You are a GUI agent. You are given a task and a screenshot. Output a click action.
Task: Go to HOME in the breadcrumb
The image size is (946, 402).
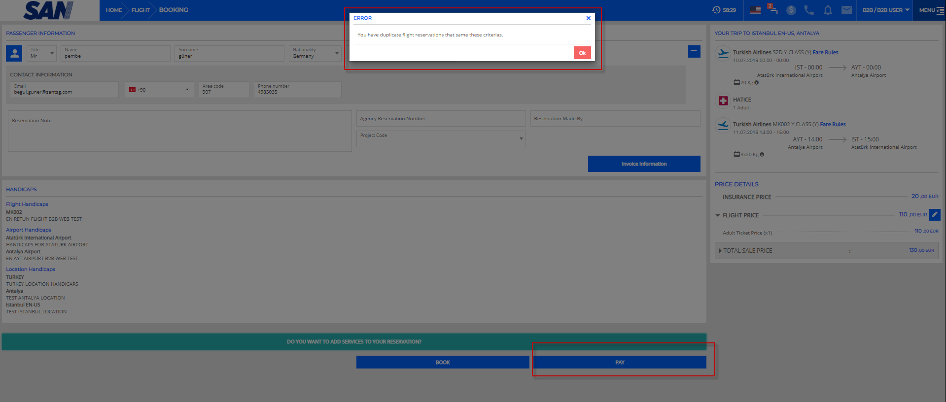click(x=114, y=10)
